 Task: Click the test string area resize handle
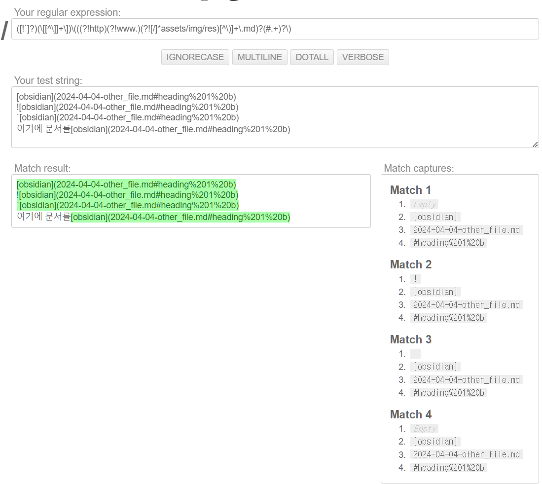535,145
